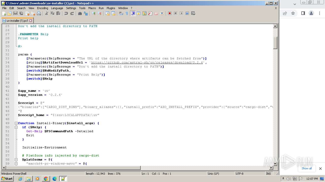
Task: Run macro multiple times icon
Action: pyautogui.click(x=187, y=13)
